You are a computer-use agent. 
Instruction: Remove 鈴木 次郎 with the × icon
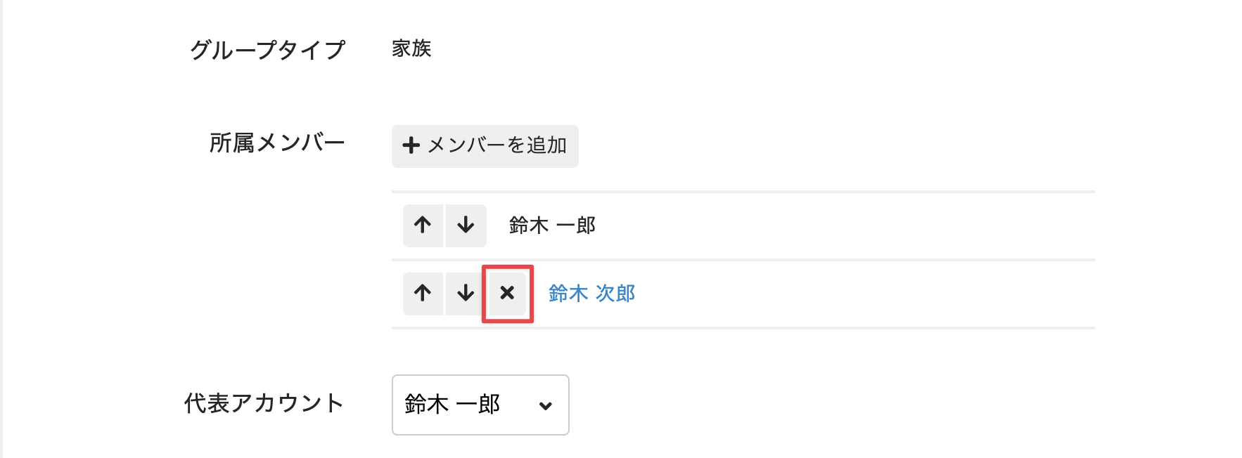[507, 293]
